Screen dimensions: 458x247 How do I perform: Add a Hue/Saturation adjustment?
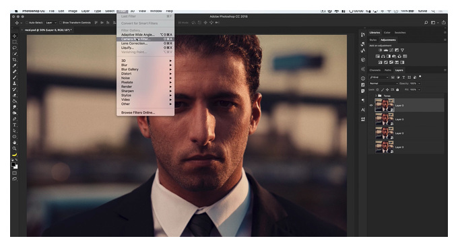(377, 57)
